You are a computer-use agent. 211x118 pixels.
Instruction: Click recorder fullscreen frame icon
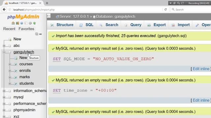point(183,3)
